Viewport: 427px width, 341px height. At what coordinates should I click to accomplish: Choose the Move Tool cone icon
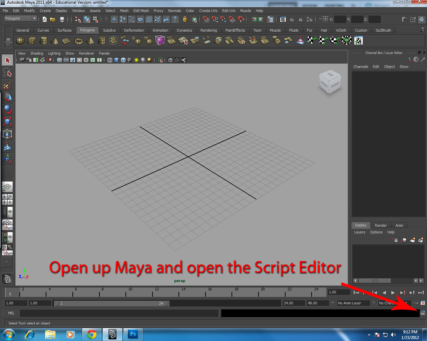coord(7,97)
